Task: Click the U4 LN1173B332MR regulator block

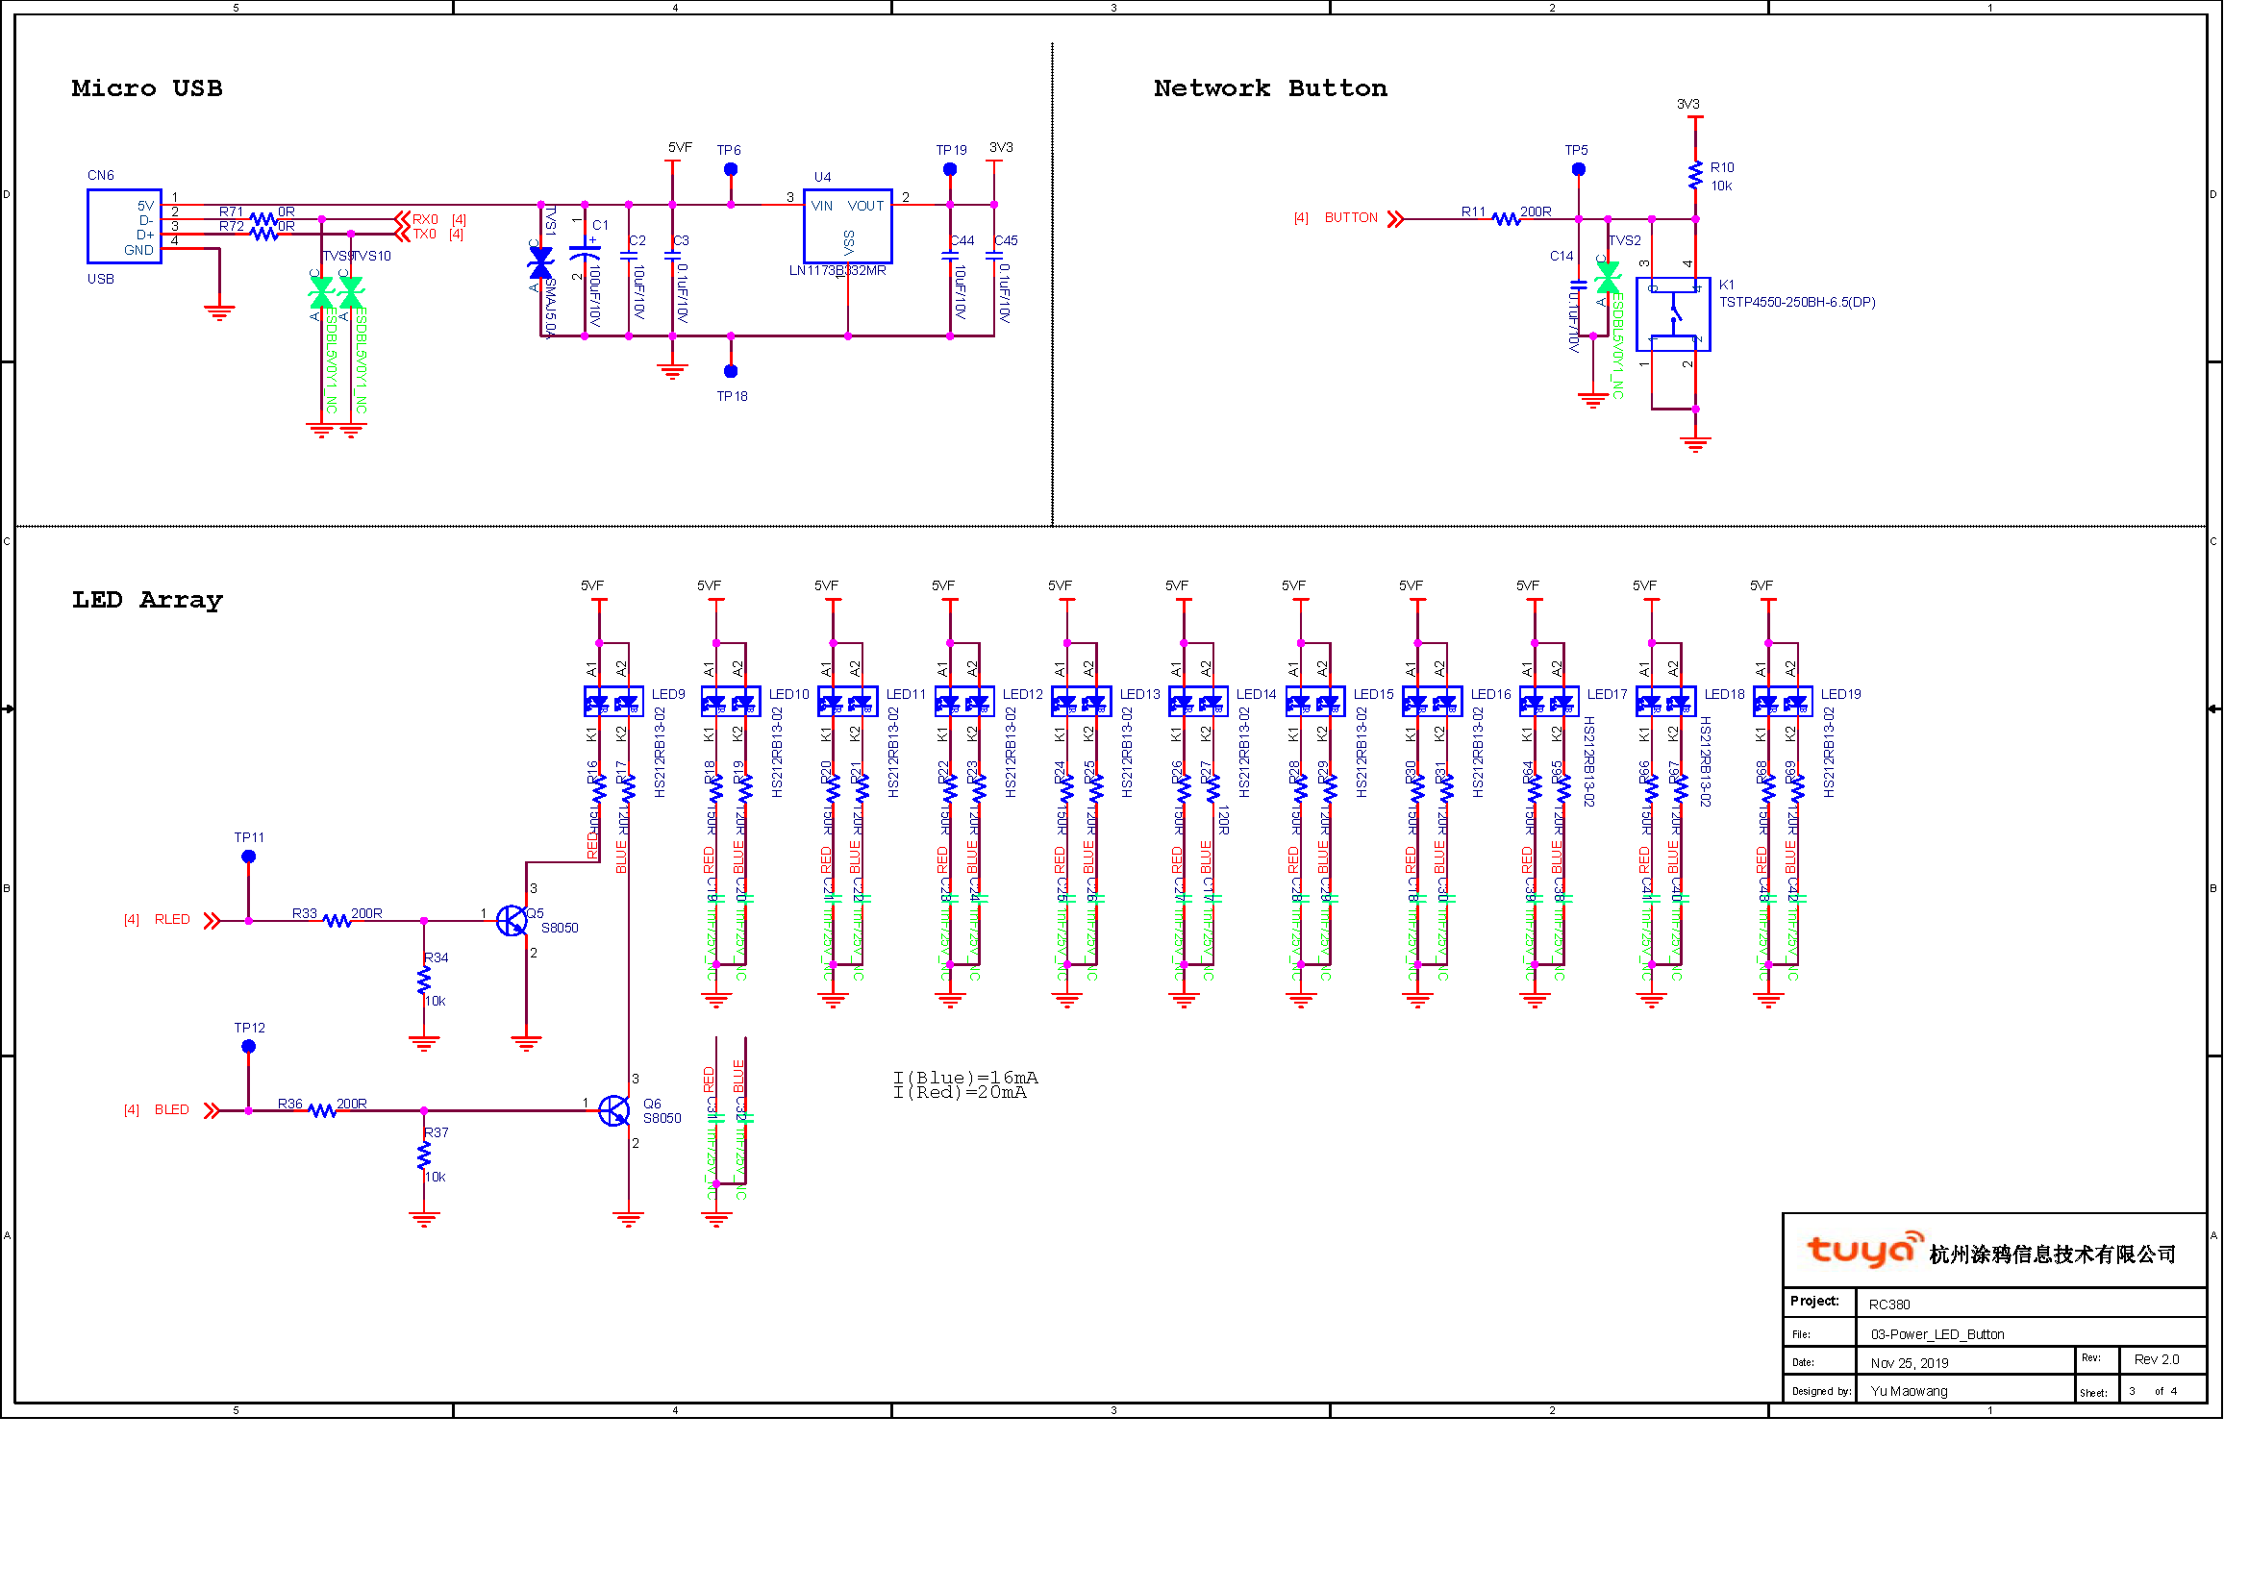Action: [848, 226]
